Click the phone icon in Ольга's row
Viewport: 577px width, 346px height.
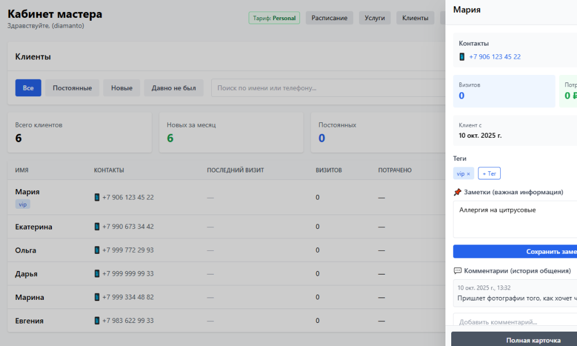[x=97, y=250]
